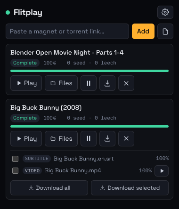Open settings via the gear icon
Image resolution: width=179 pixels, height=209 pixels.
(x=165, y=12)
